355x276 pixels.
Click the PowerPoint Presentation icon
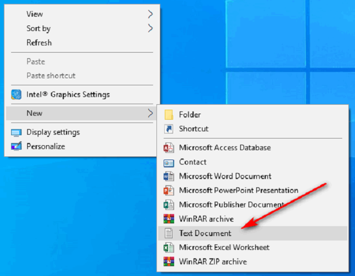click(169, 191)
